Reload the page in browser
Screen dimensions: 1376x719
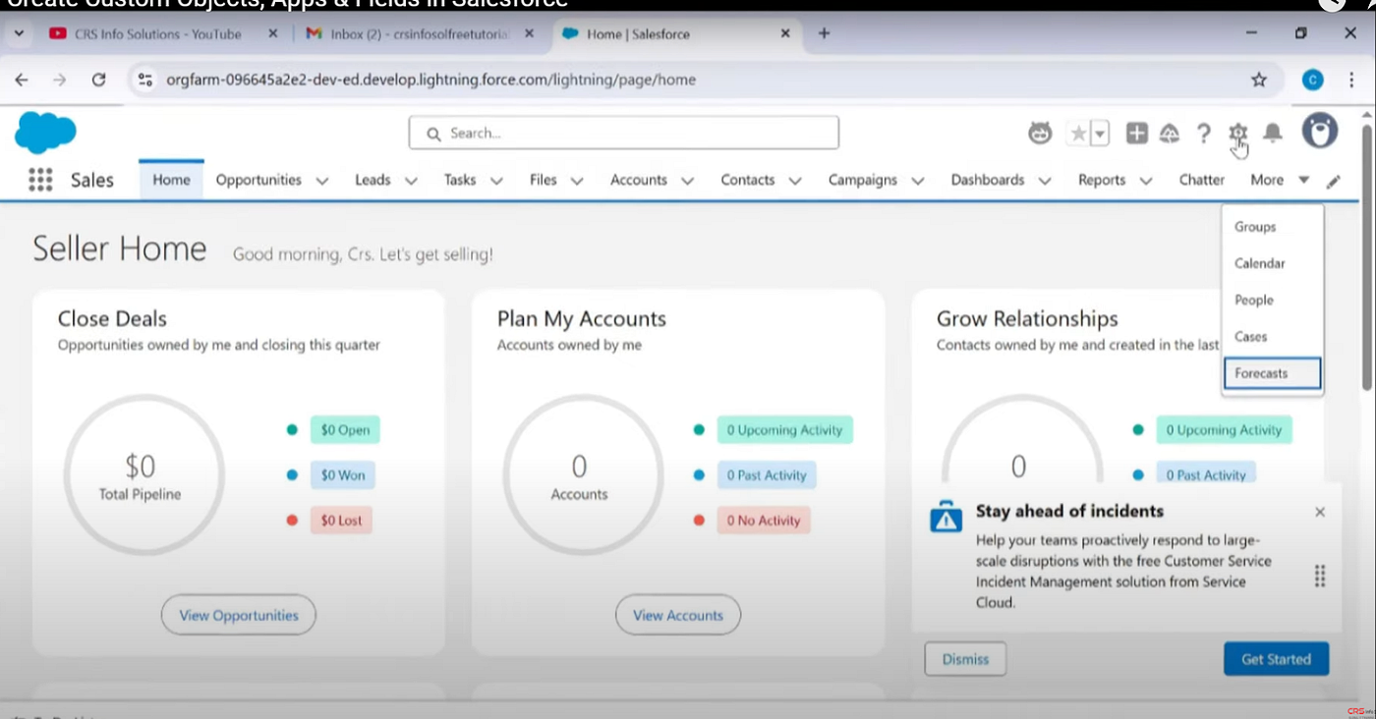(98, 80)
